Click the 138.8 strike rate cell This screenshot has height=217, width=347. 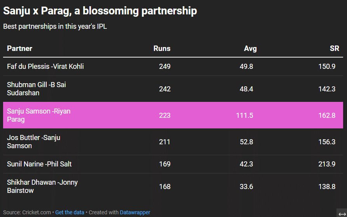(x=327, y=187)
